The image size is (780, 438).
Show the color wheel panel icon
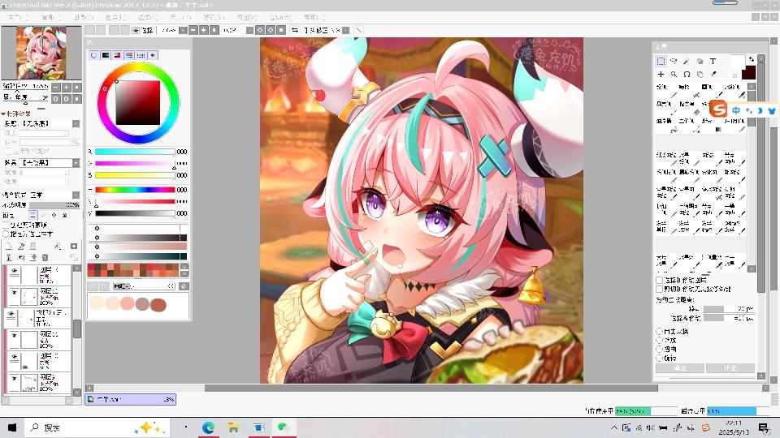(94, 55)
